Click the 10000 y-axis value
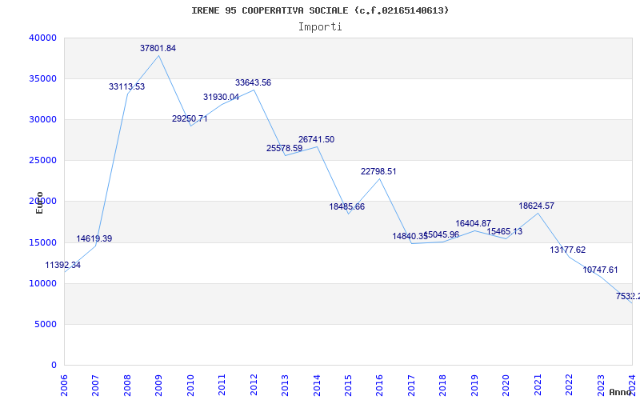 click(x=43, y=284)
